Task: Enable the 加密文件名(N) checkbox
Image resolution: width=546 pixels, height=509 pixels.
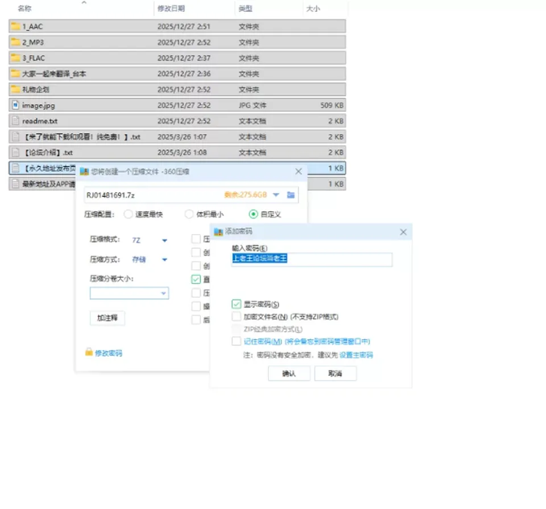Action: [x=236, y=316]
